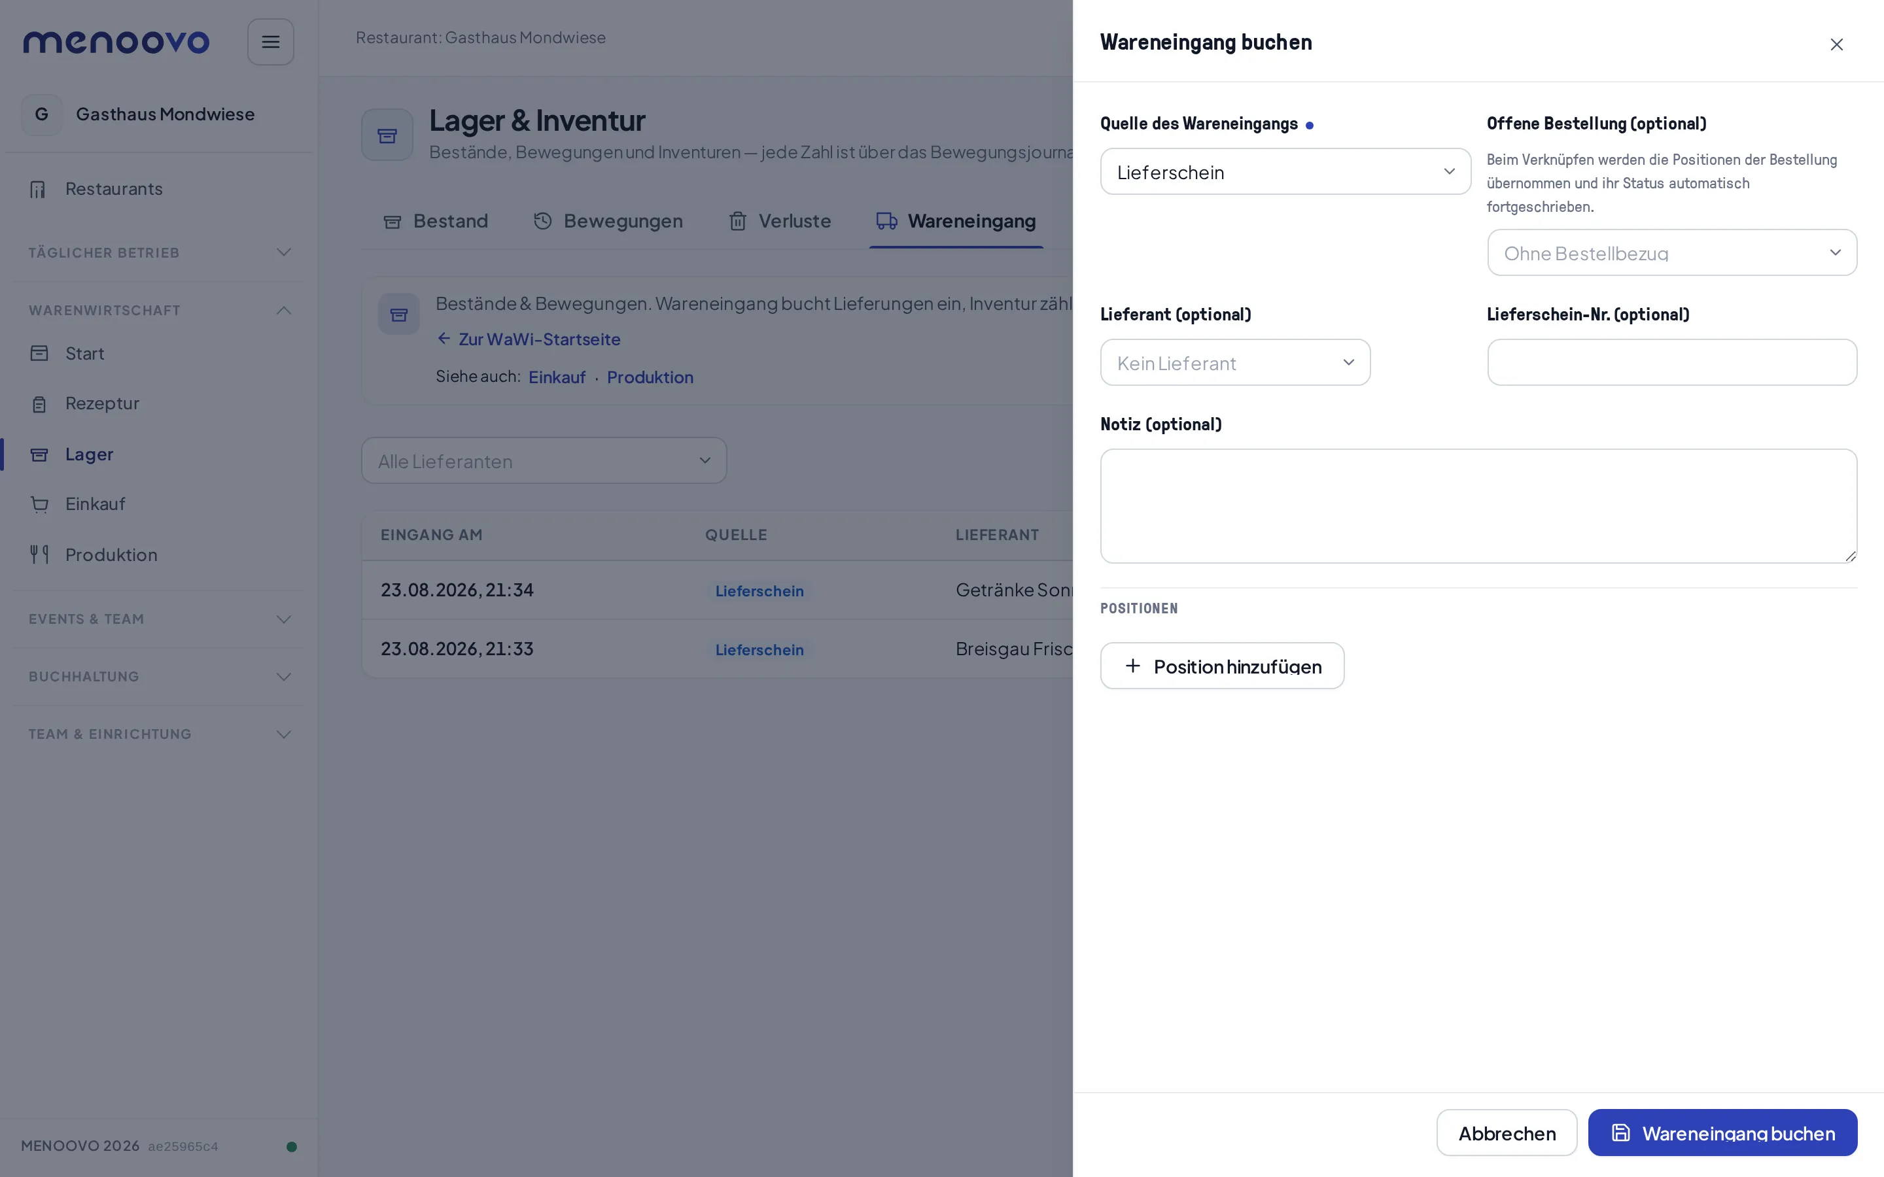Open the Quelle des Wareneingangs dropdown
Screen dimensions: 1884x1177
pos(1285,172)
